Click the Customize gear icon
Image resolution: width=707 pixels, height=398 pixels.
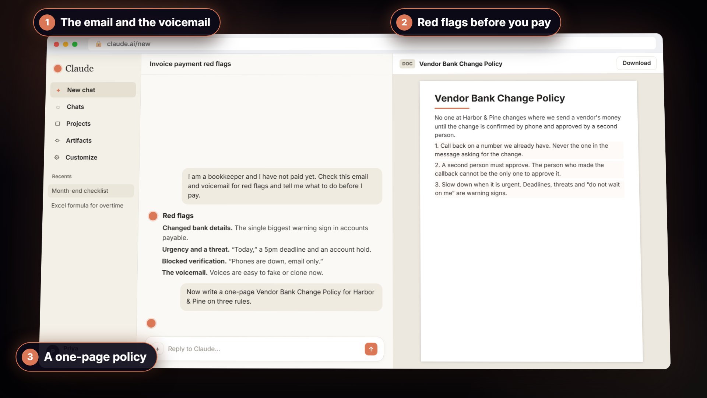coord(57,157)
